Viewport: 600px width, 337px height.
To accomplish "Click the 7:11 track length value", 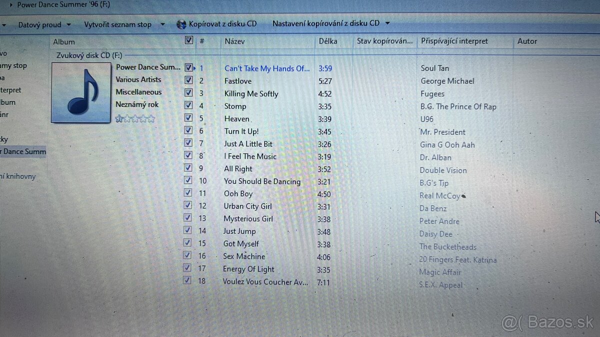I will pos(324,282).
